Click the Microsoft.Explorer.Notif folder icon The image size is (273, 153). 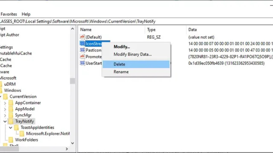pos(22,134)
